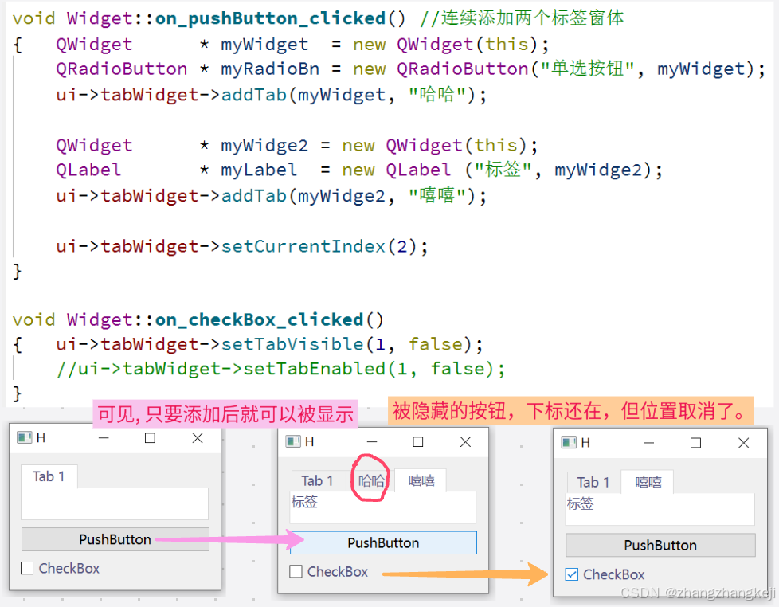Viewport: 779px width, 607px height.
Task: Click PushButton in the middle H window
Action: pos(383,543)
